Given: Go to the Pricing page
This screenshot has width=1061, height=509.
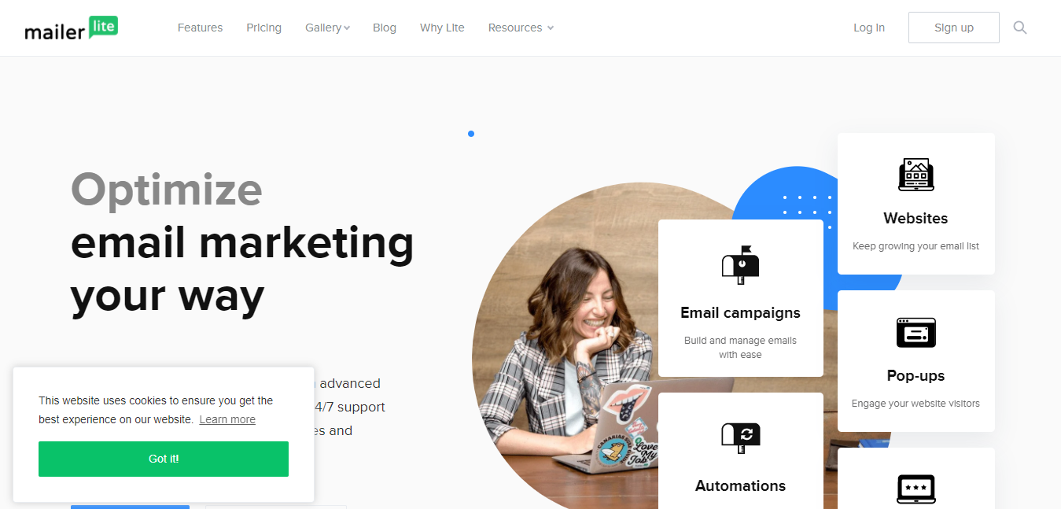Looking at the screenshot, I should coord(263,28).
